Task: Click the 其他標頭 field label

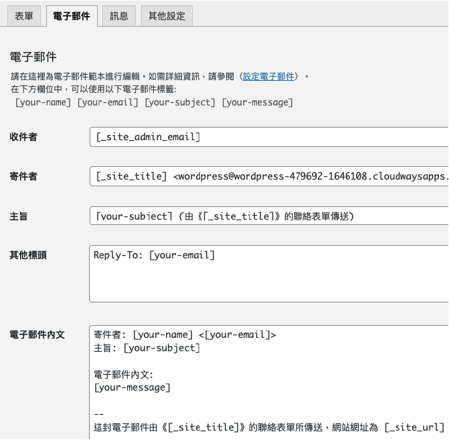Action: pyautogui.click(x=28, y=254)
